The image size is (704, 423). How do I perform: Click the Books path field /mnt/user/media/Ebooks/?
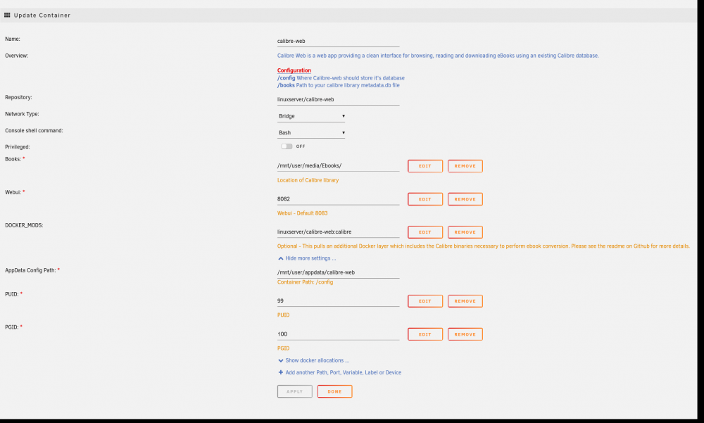tap(338, 165)
